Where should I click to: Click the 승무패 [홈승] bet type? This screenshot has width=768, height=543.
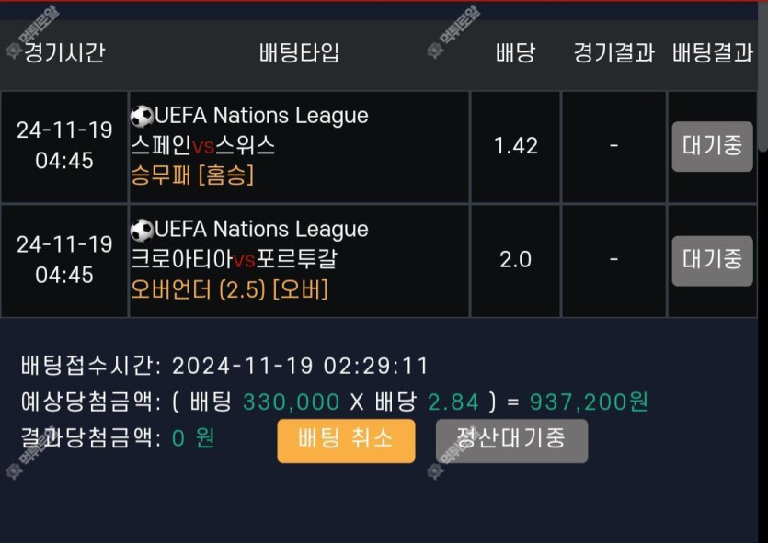click(192, 175)
